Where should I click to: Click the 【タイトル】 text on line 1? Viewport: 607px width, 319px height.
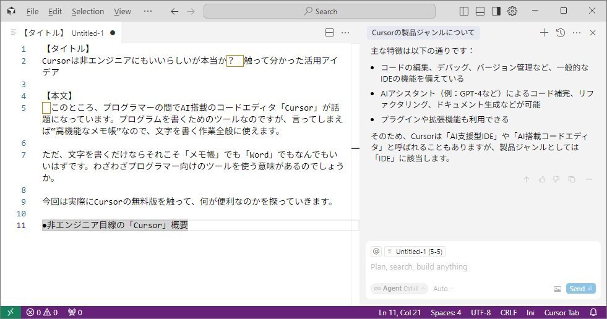67,49
